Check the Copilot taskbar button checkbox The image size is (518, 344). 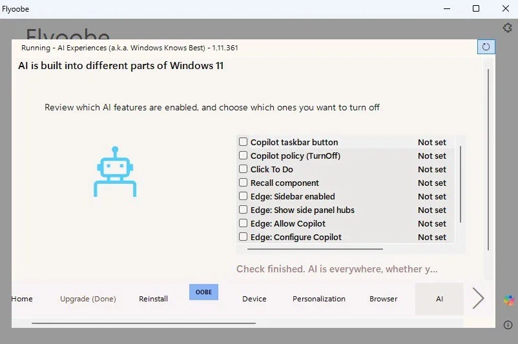point(243,142)
